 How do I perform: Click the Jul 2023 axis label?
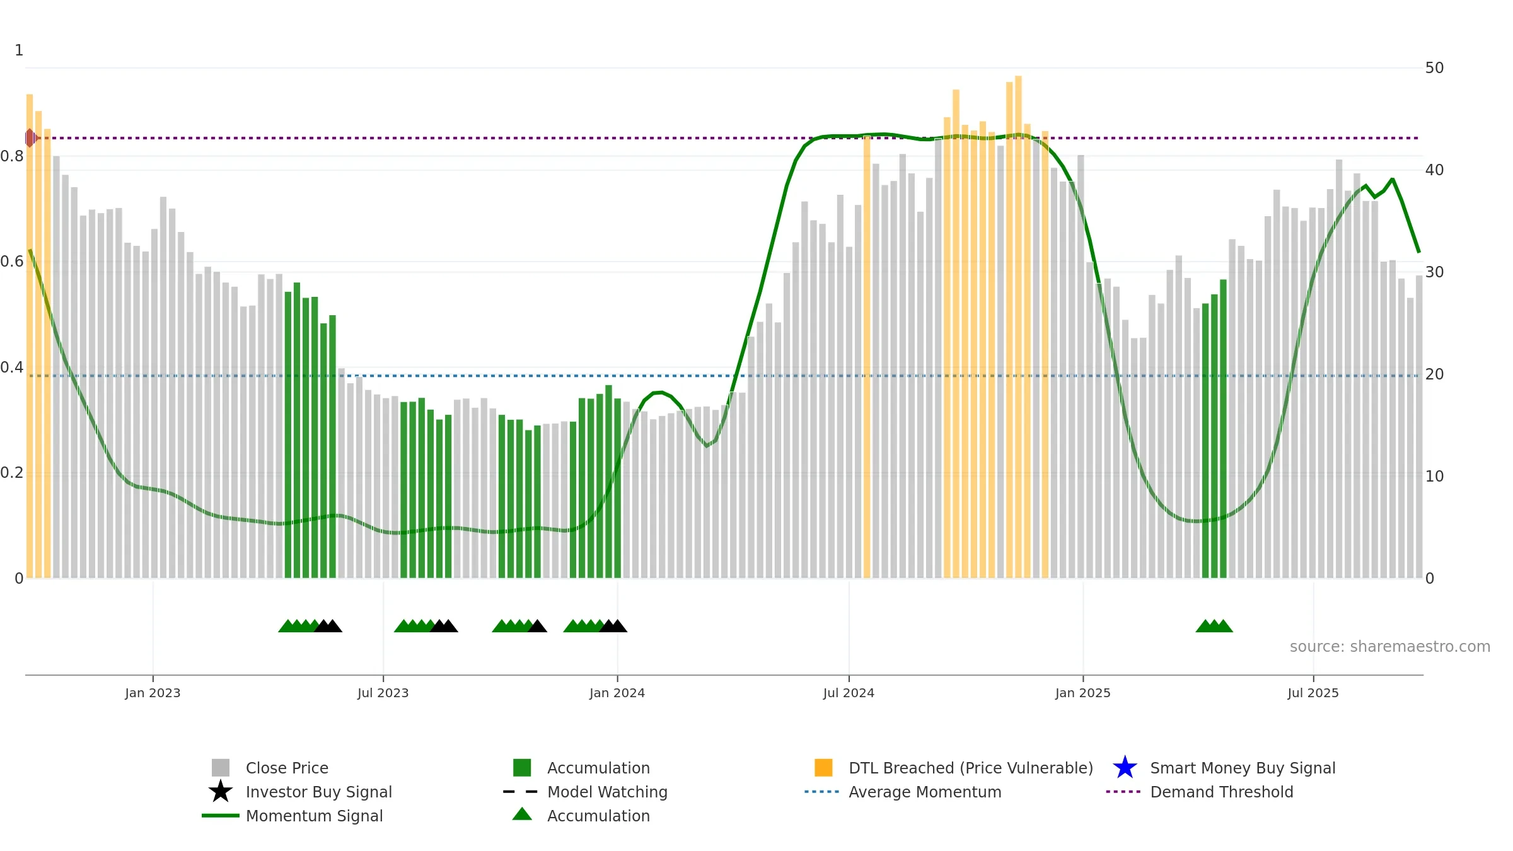(383, 693)
